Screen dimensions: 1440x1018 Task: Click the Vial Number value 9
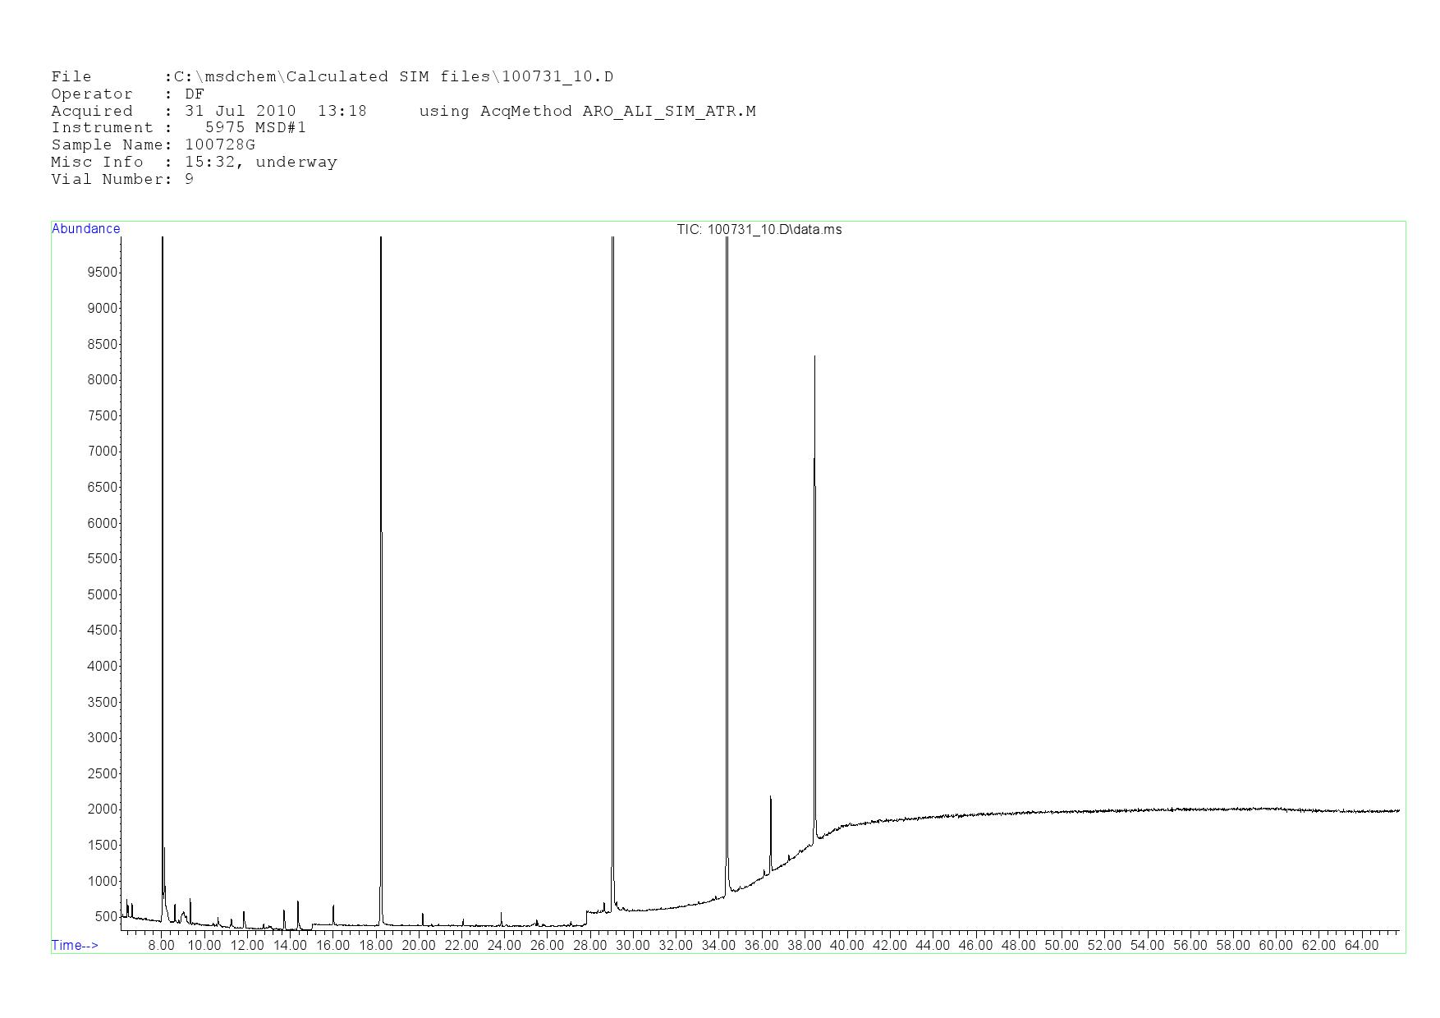[190, 180]
